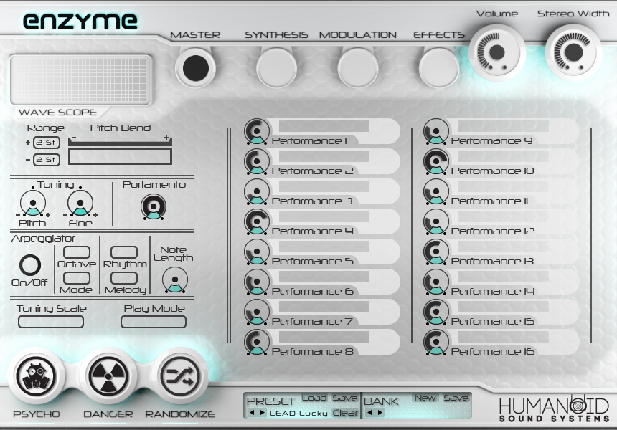This screenshot has height=430, width=617.
Task: Click the Performance 4 knob
Action: pyautogui.click(x=257, y=221)
